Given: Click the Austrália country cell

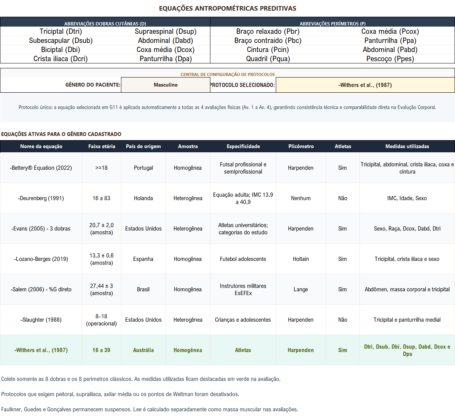Looking at the screenshot, I should 143,350.
